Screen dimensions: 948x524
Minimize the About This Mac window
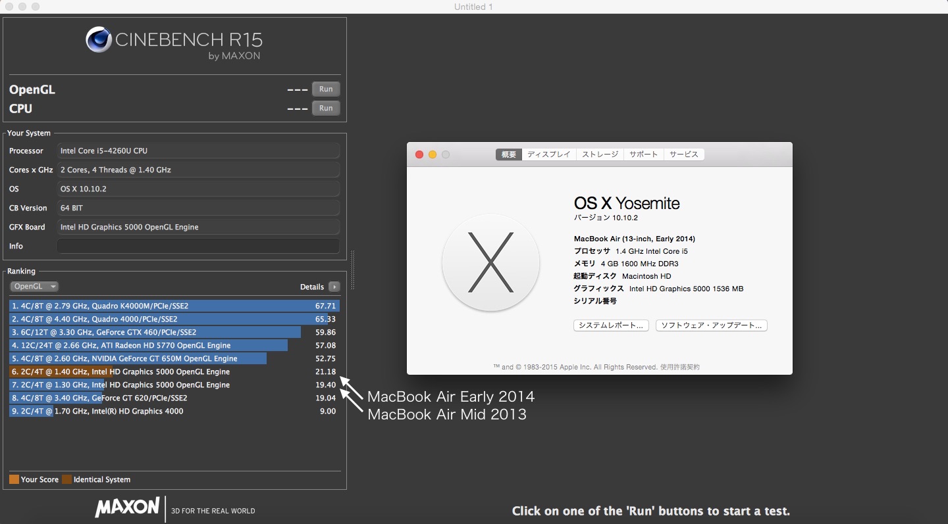point(433,155)
